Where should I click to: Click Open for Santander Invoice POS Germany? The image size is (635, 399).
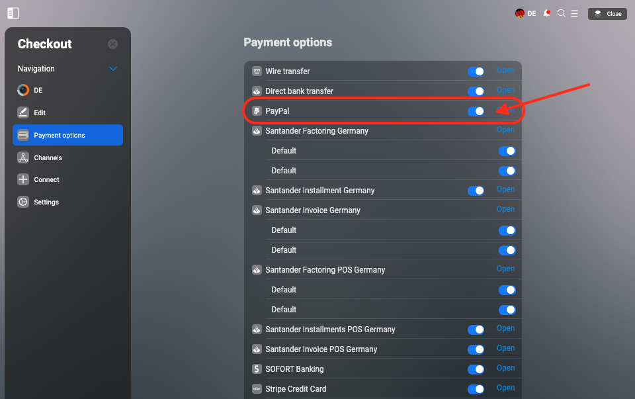[506, 348]
